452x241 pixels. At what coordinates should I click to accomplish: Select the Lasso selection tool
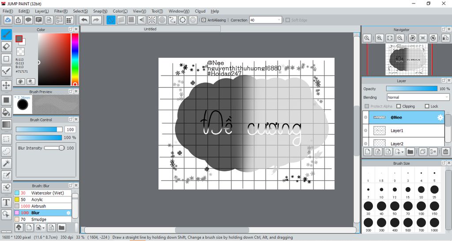[x=6, y=151]
